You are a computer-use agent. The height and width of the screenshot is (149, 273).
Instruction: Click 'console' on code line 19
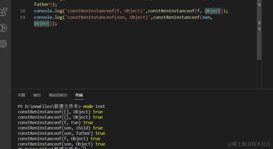click(43, 17)
